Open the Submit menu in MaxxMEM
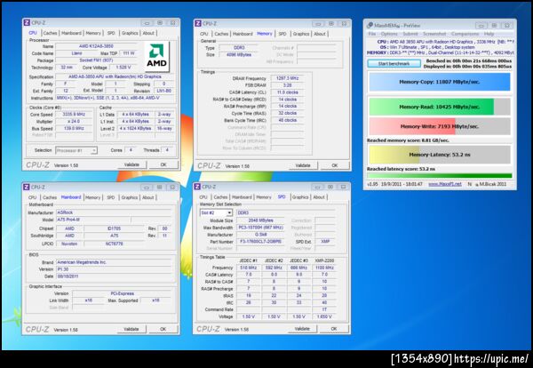533x368 pixels. click(x=410, y=34)
